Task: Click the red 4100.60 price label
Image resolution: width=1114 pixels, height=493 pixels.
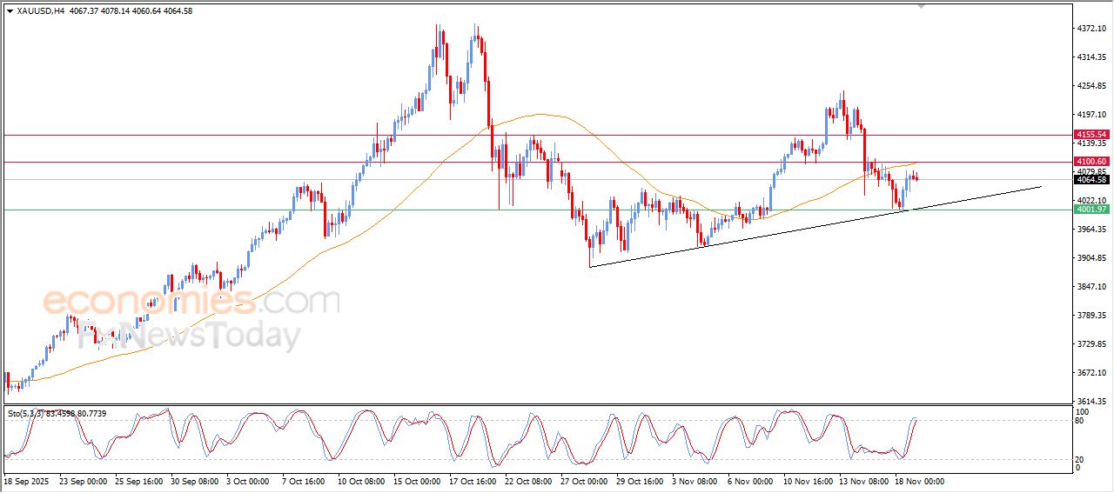Action: click(x=1091, y=162)
